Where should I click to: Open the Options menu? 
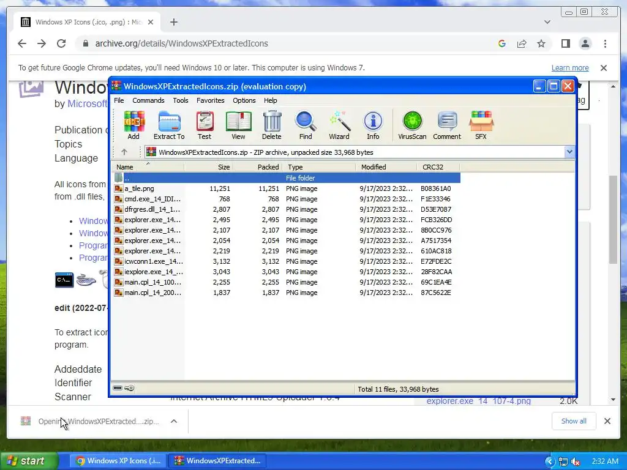pos(244,100)
